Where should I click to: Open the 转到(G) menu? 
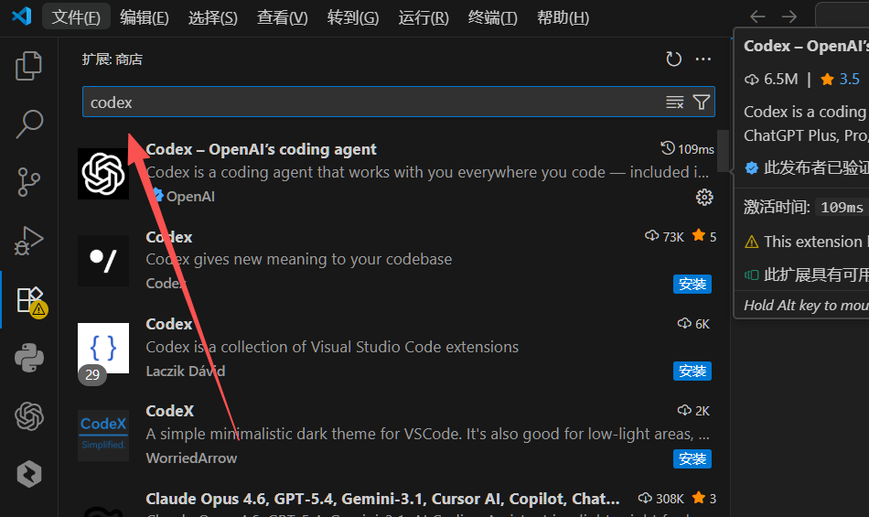(352, 17)
